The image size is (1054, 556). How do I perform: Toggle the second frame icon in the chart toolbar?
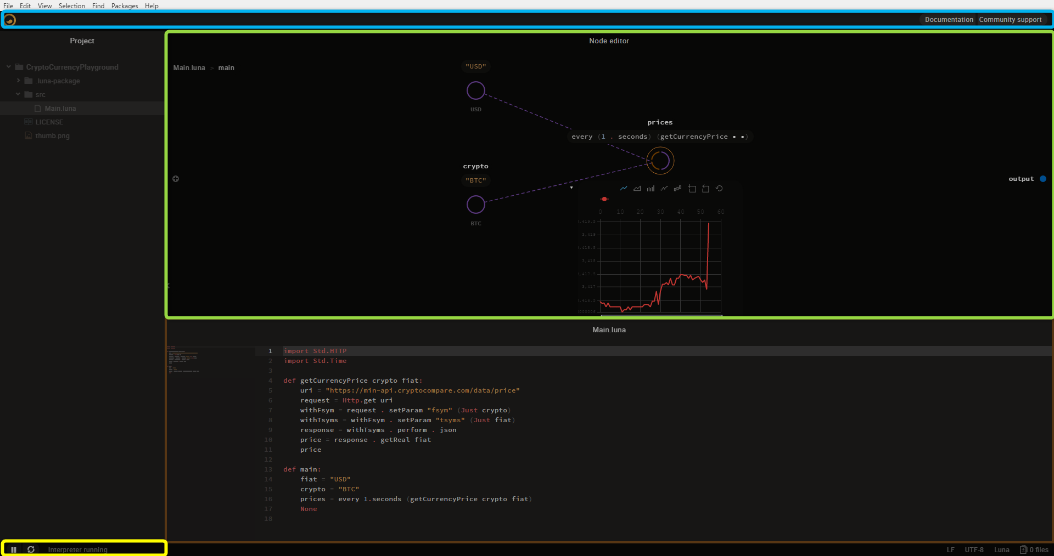click(x=706, y=189)
